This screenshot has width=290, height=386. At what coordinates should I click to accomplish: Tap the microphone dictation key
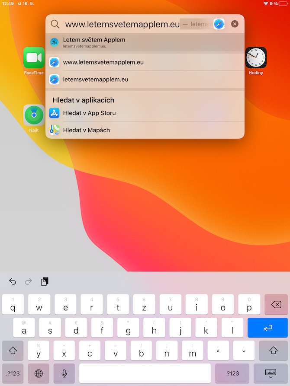[64, 373]
